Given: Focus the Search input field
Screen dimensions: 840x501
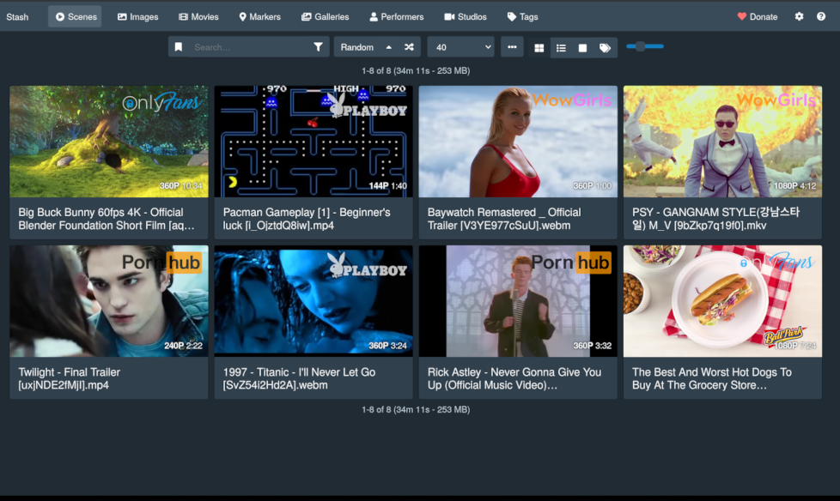Looking at the screenshot, I should (247, 47).
